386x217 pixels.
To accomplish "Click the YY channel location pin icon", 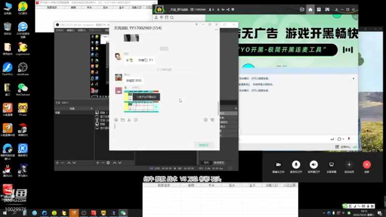I will [161, 17].
